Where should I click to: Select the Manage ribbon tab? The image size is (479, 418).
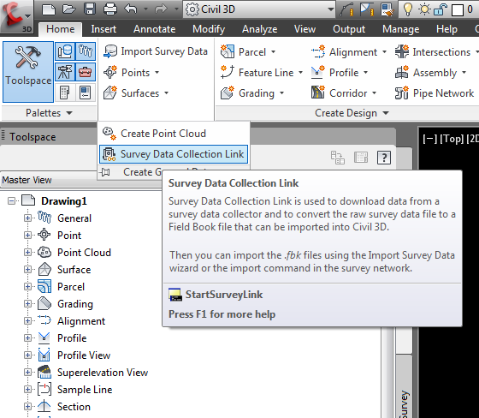point(401,29)
